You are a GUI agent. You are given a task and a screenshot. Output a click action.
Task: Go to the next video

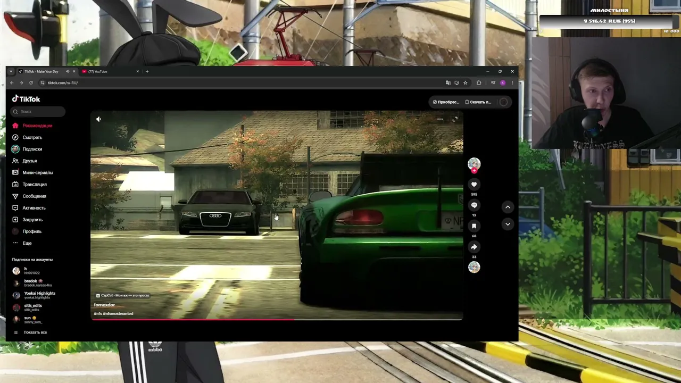(x=508, y=224)
